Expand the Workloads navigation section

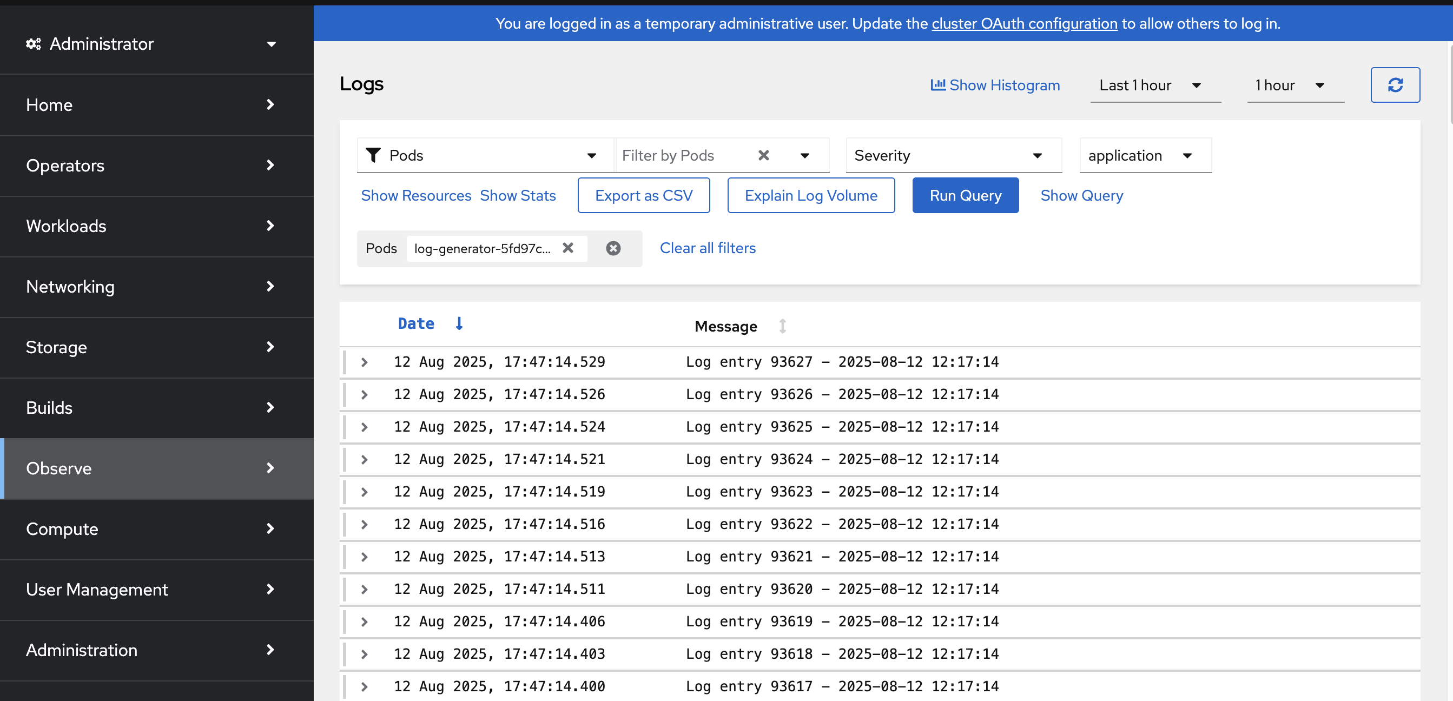157,226
